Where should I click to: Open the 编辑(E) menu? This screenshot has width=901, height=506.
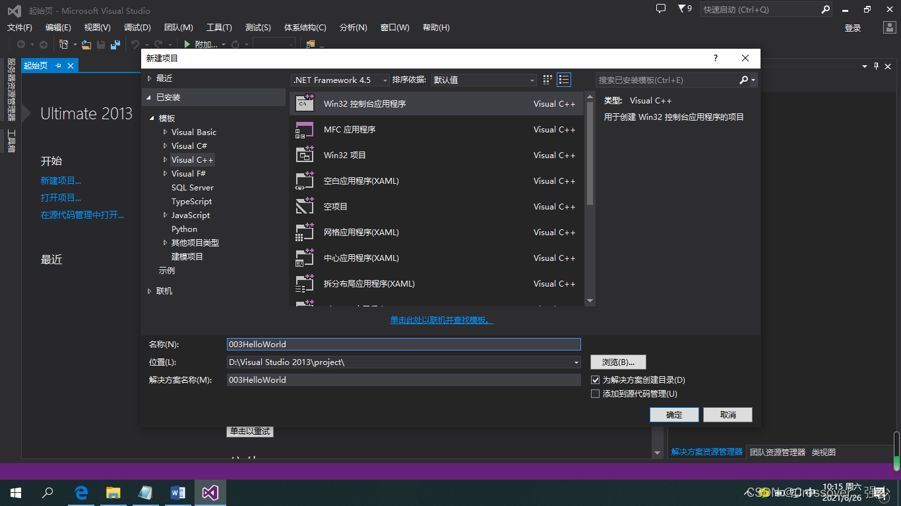point(58,27)
